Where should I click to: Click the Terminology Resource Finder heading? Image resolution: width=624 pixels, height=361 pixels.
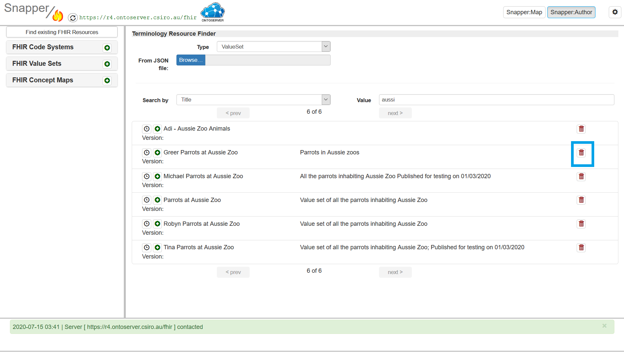point(174,34)
